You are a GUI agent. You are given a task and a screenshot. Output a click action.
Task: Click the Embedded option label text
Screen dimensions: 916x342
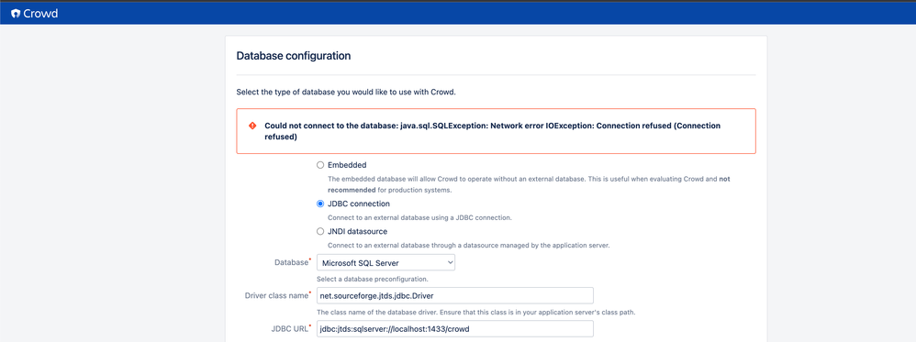(347, 165)
